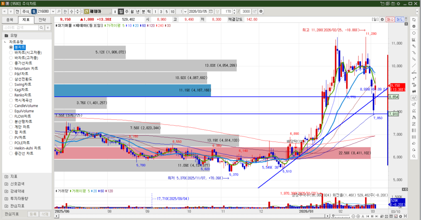Select the trend line drawing tool
This screenshot has height=220, width=421.
click(414, 66)
